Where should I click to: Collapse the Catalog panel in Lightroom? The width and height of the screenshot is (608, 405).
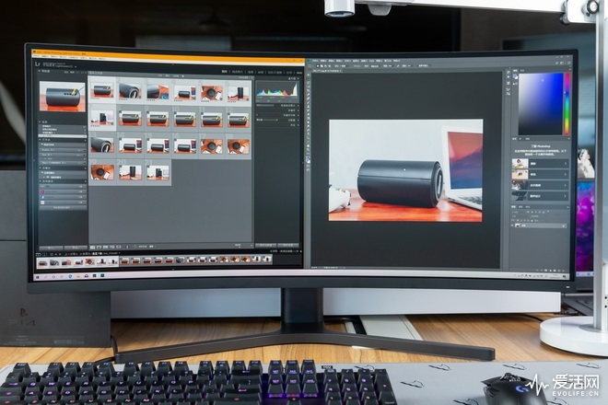click(40, 121)
